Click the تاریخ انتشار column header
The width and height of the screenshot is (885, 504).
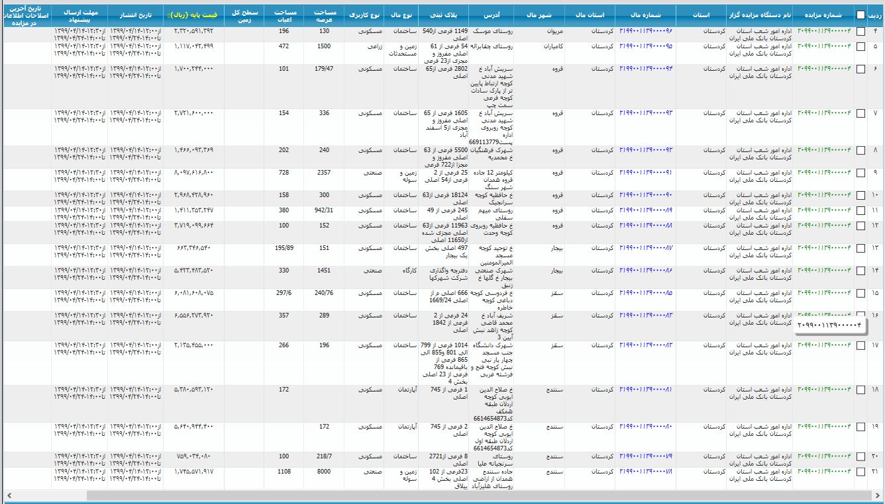point(135,14)
